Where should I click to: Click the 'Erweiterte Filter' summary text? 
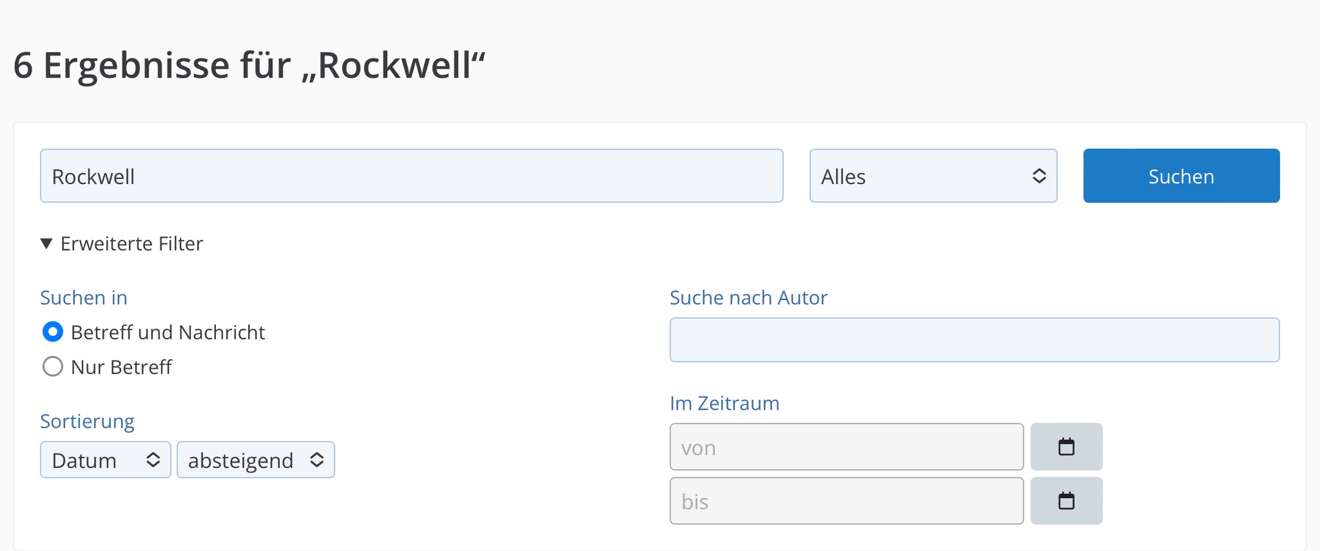[132, 243]
